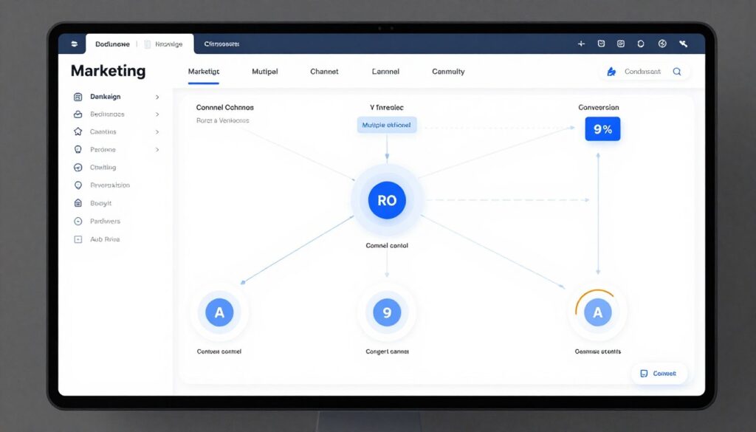Expand the Caentins chevron
The width and height of the screenshot is (756, 432).
coord(157,131)
